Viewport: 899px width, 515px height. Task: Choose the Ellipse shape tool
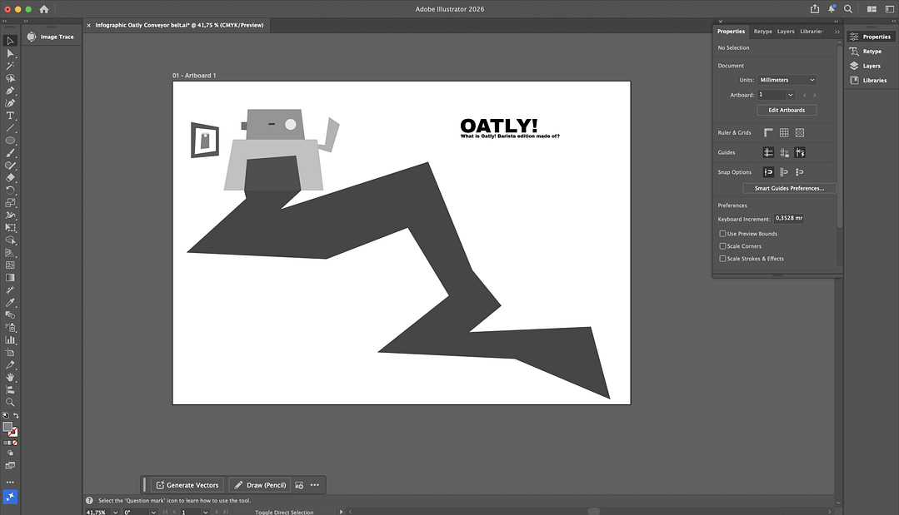click(x=11, y=141)
